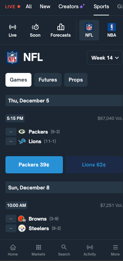
Task: Open the Live broadcast icon filter
Action: pos(13,27)
